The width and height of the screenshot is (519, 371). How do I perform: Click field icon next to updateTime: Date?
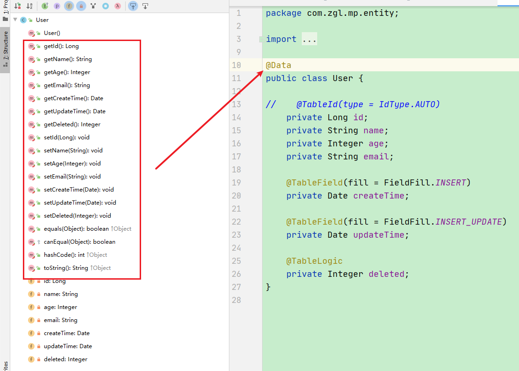(31, 346)
